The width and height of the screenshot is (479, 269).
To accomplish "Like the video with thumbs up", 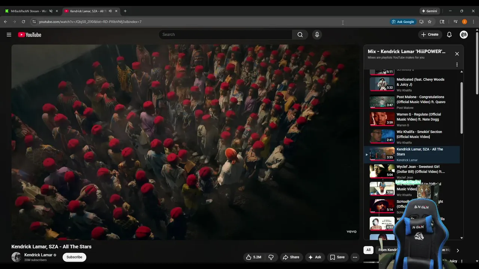I will [x=253, y=257].
